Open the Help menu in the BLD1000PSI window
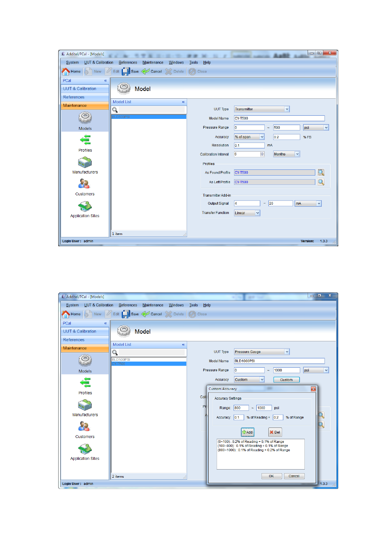 coord(207,305)
